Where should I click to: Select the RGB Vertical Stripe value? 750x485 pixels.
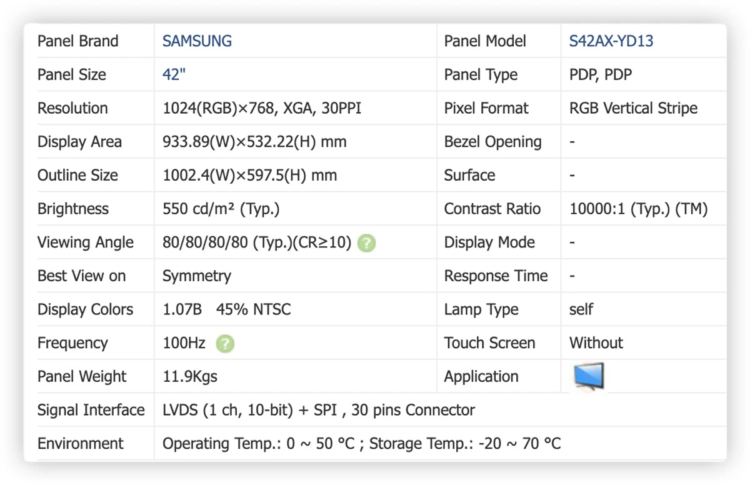click(633, 108)
